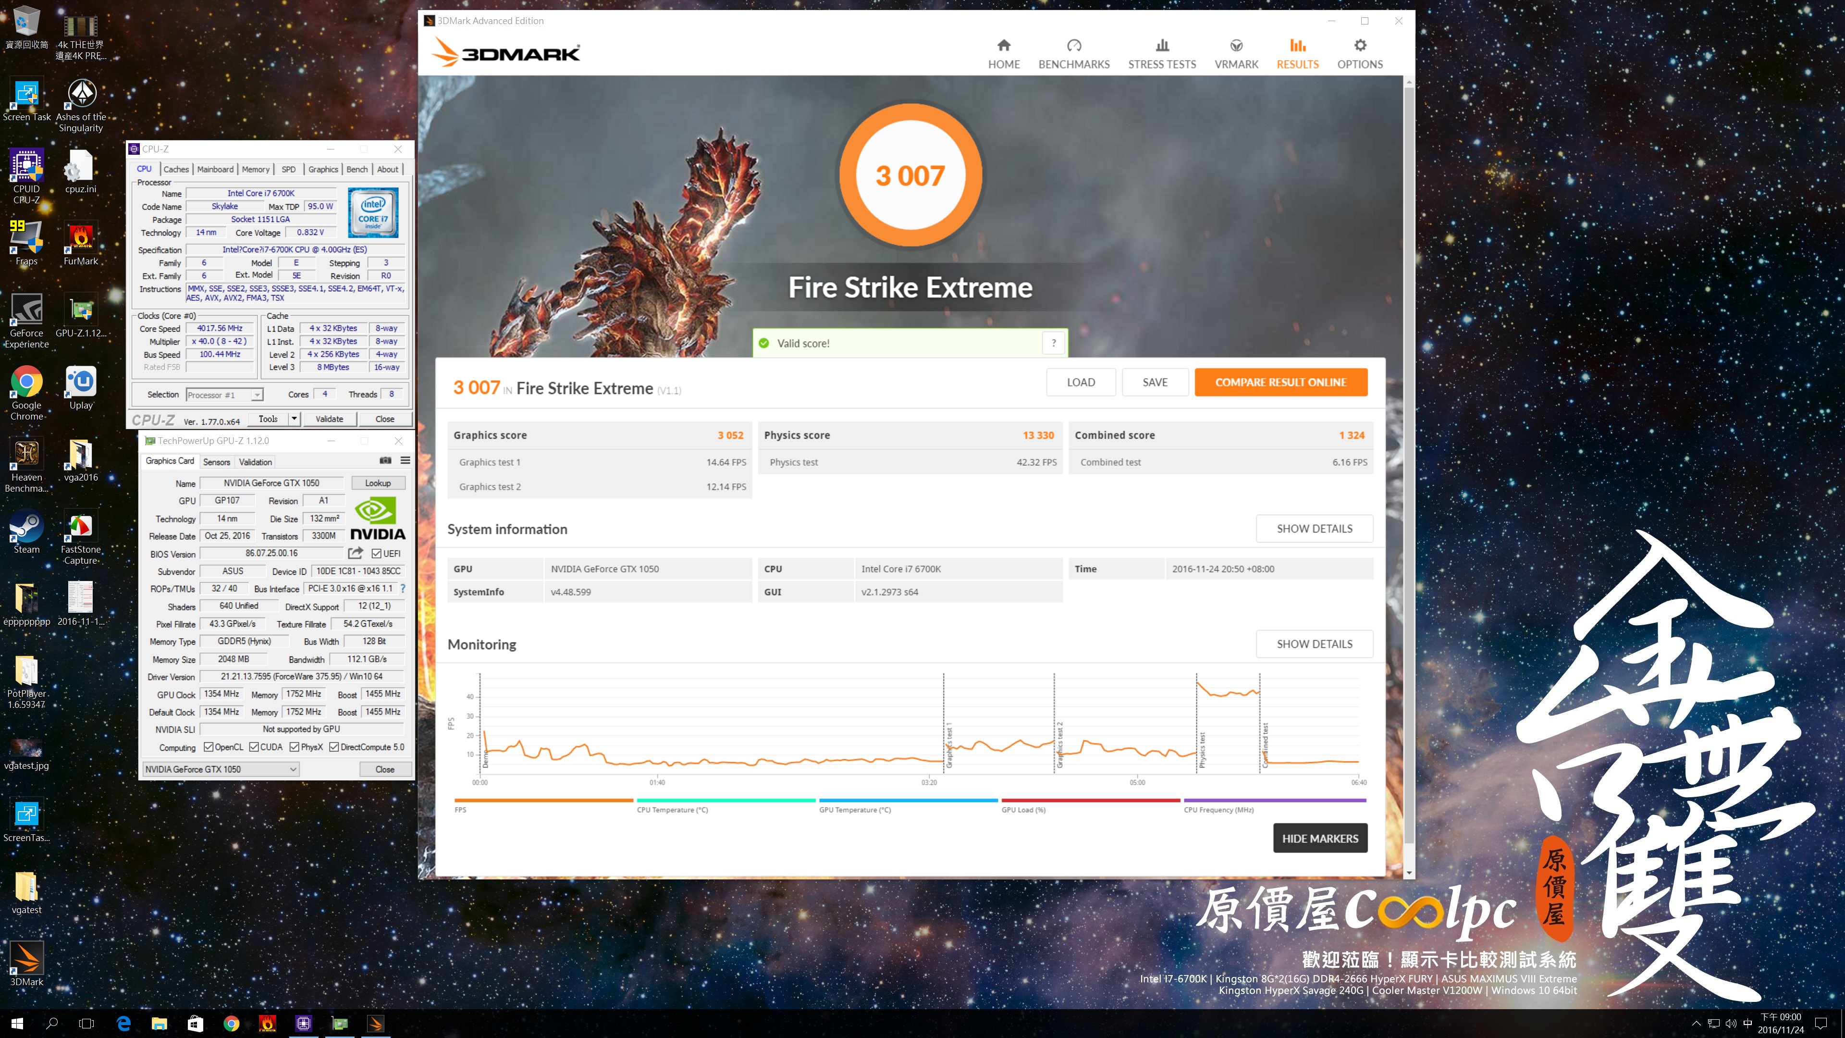
Task: Switch to the Mainboard tab in CPU-Z
Action: pyautogui.click(x=215, y=169)
